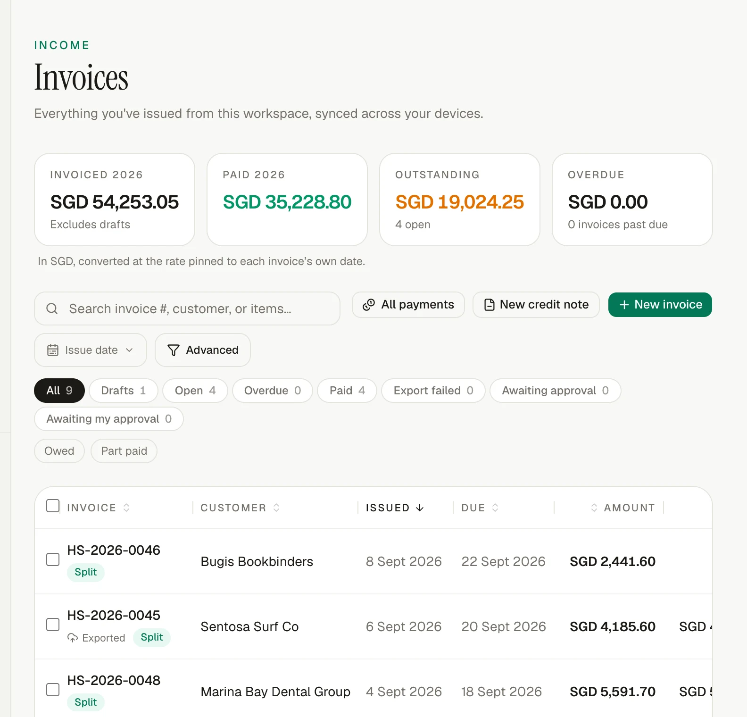The height and width of the screenshot is (717, 747).
Task: Select the Paid 4 filter tab
Action: point(347,391)
